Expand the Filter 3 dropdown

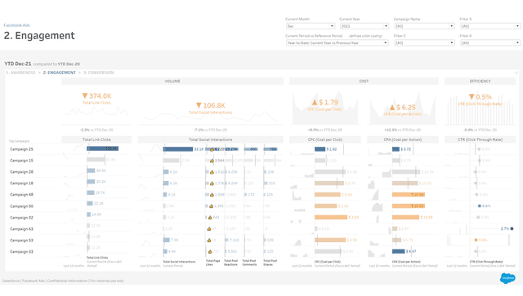pyautogui.click(x=490, y=26)
